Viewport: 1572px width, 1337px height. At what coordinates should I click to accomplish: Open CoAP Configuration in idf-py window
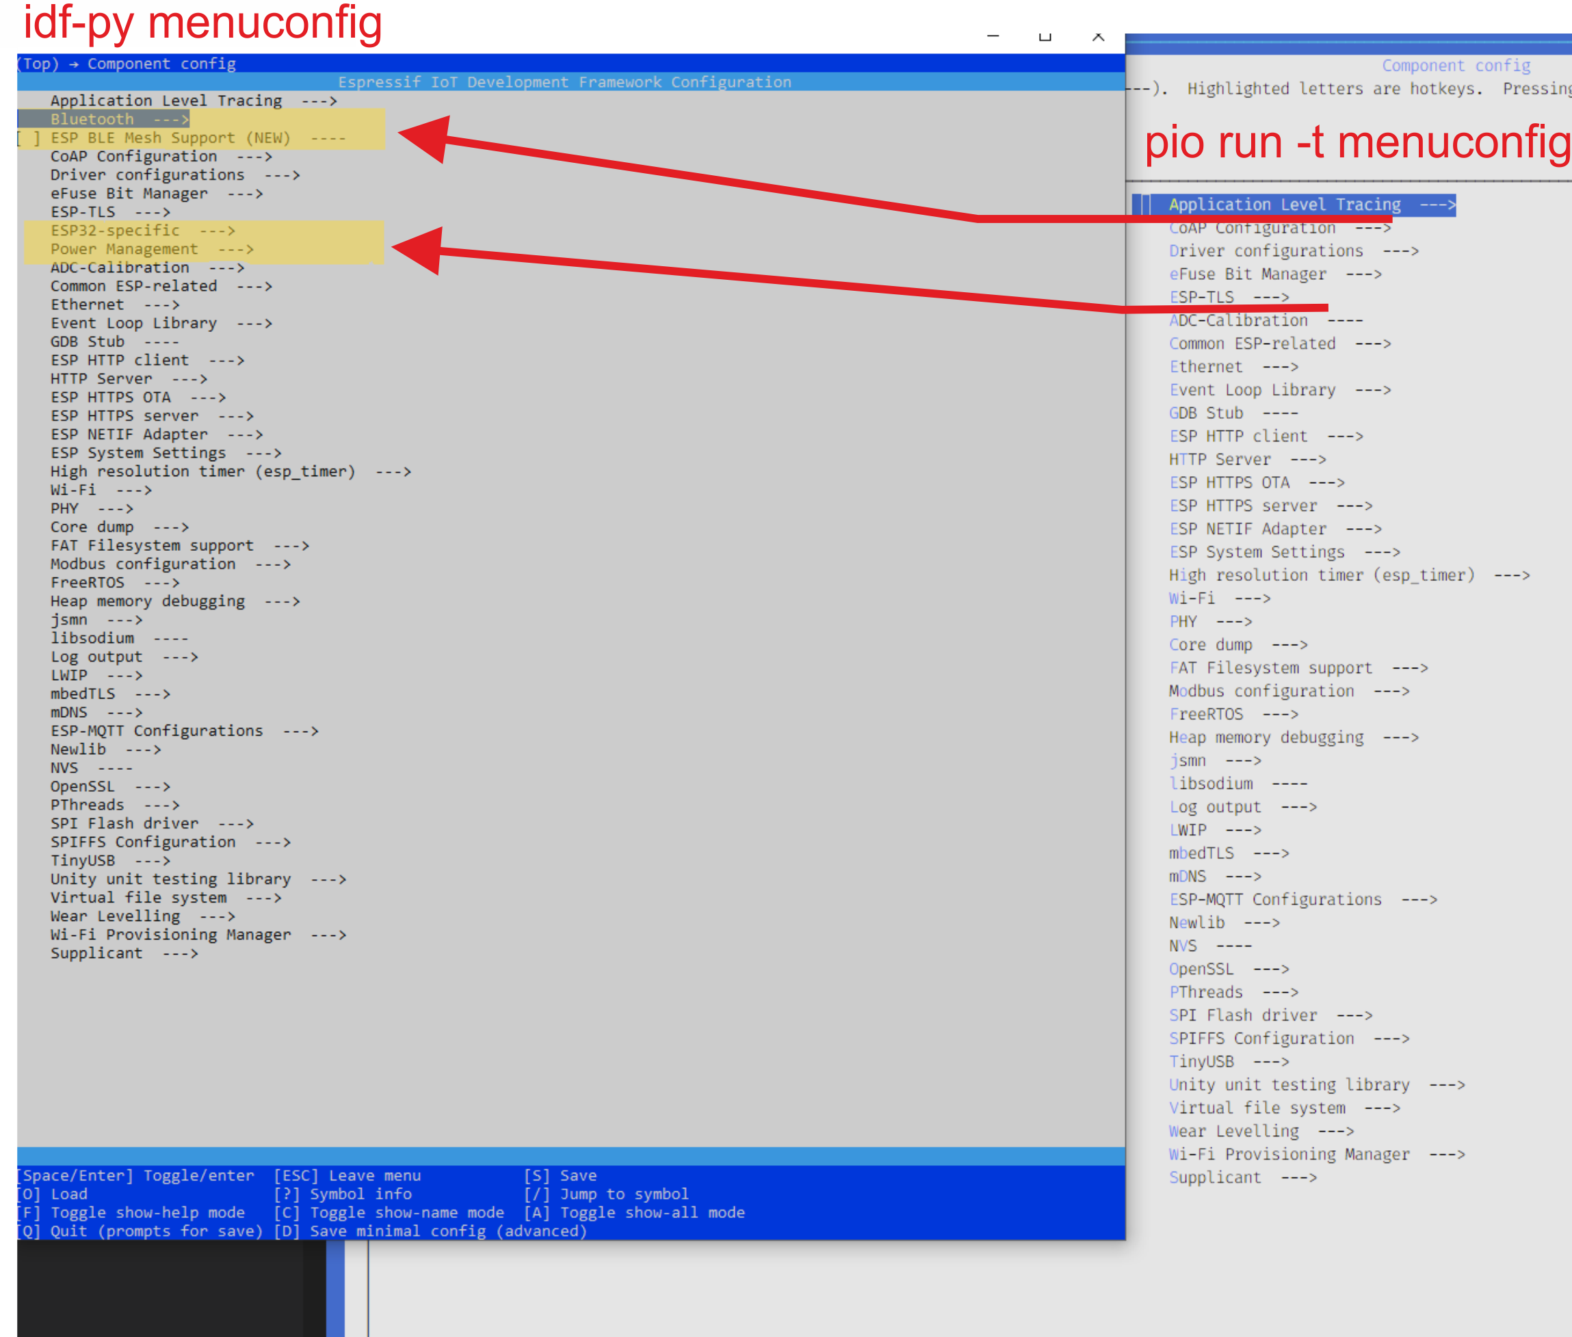[161, 156]
